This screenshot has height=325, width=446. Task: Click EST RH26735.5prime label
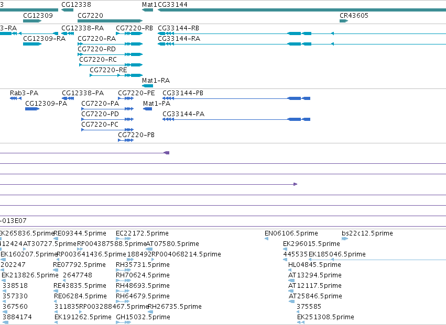click(x=175, y=307)
